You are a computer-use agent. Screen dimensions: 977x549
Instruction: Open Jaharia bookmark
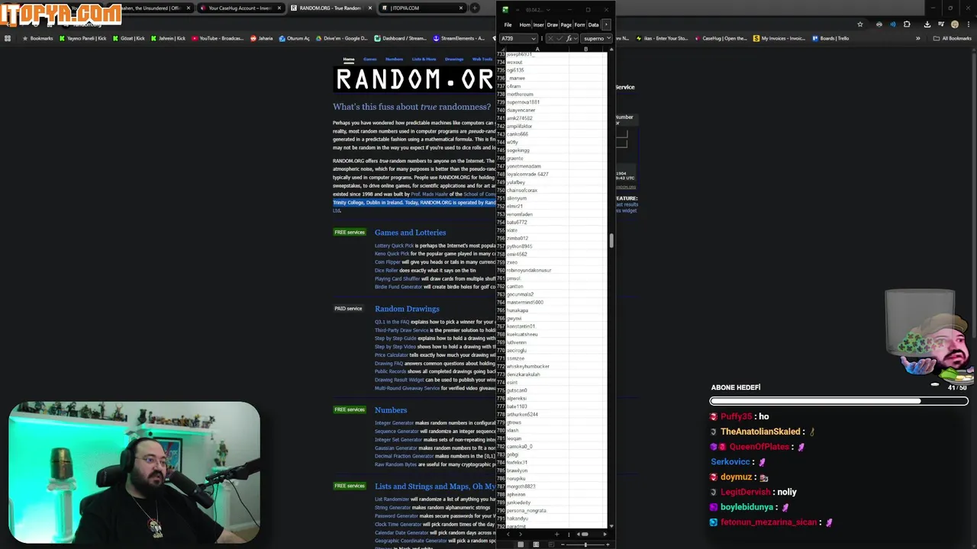point(261,38)
